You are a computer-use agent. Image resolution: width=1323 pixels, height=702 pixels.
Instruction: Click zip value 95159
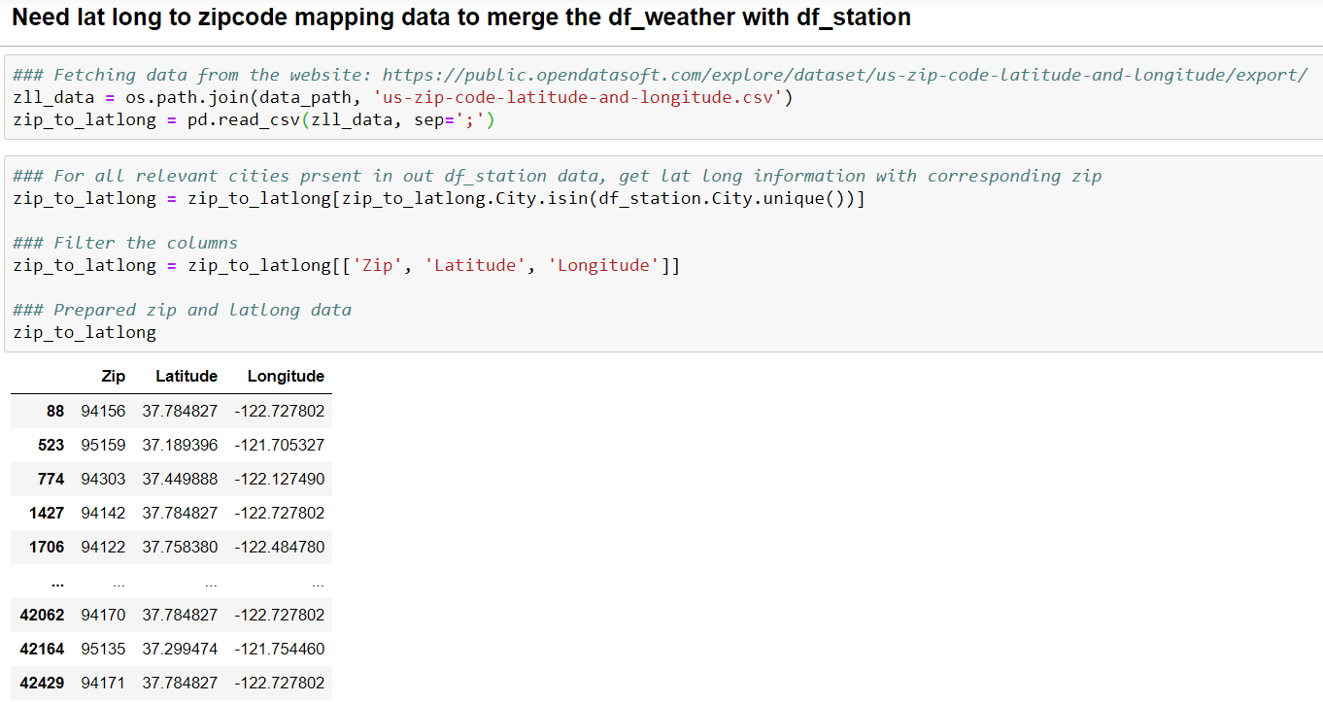103,445
